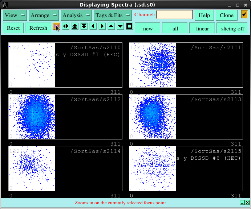Maximize the Displaying Spectra window
This screenshot has width=251, height=209.
coord(238,5)
